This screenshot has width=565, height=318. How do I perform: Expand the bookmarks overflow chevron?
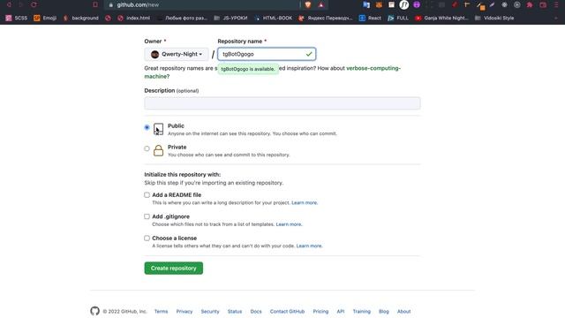[x=556, y=18]
